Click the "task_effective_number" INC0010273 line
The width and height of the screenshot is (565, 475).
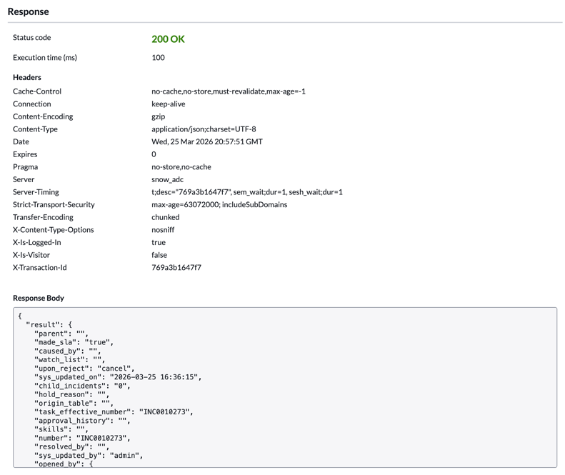click(x=114, y=412)
